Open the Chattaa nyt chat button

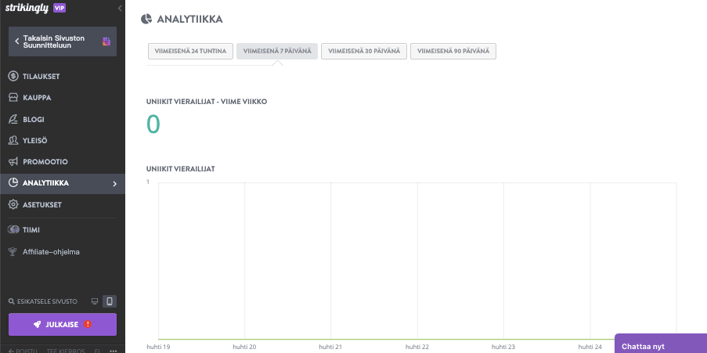(x=661, y=345)
